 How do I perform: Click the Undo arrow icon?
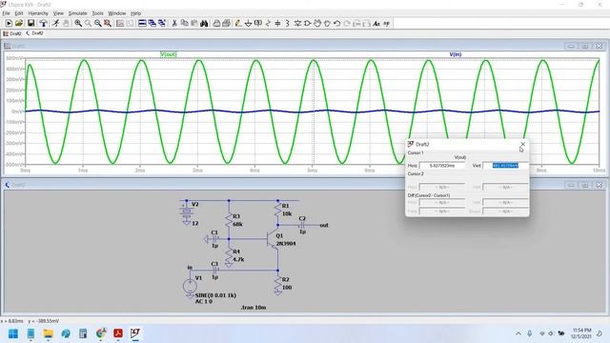[x=336, y=23]
